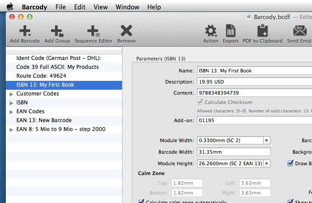
Task: Toggle Calculate calm zone automatically checkbox
Action: 142,202
